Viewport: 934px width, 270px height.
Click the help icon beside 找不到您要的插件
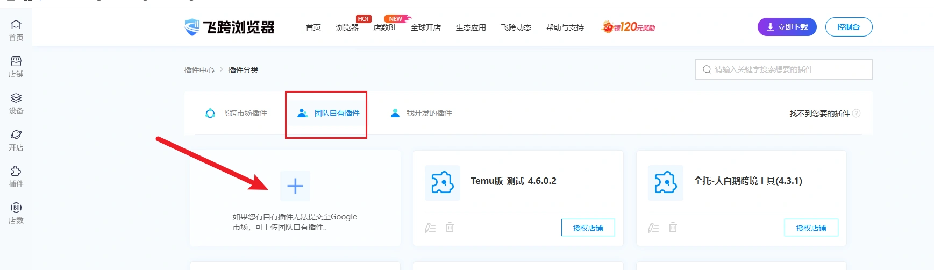(857, 113)
